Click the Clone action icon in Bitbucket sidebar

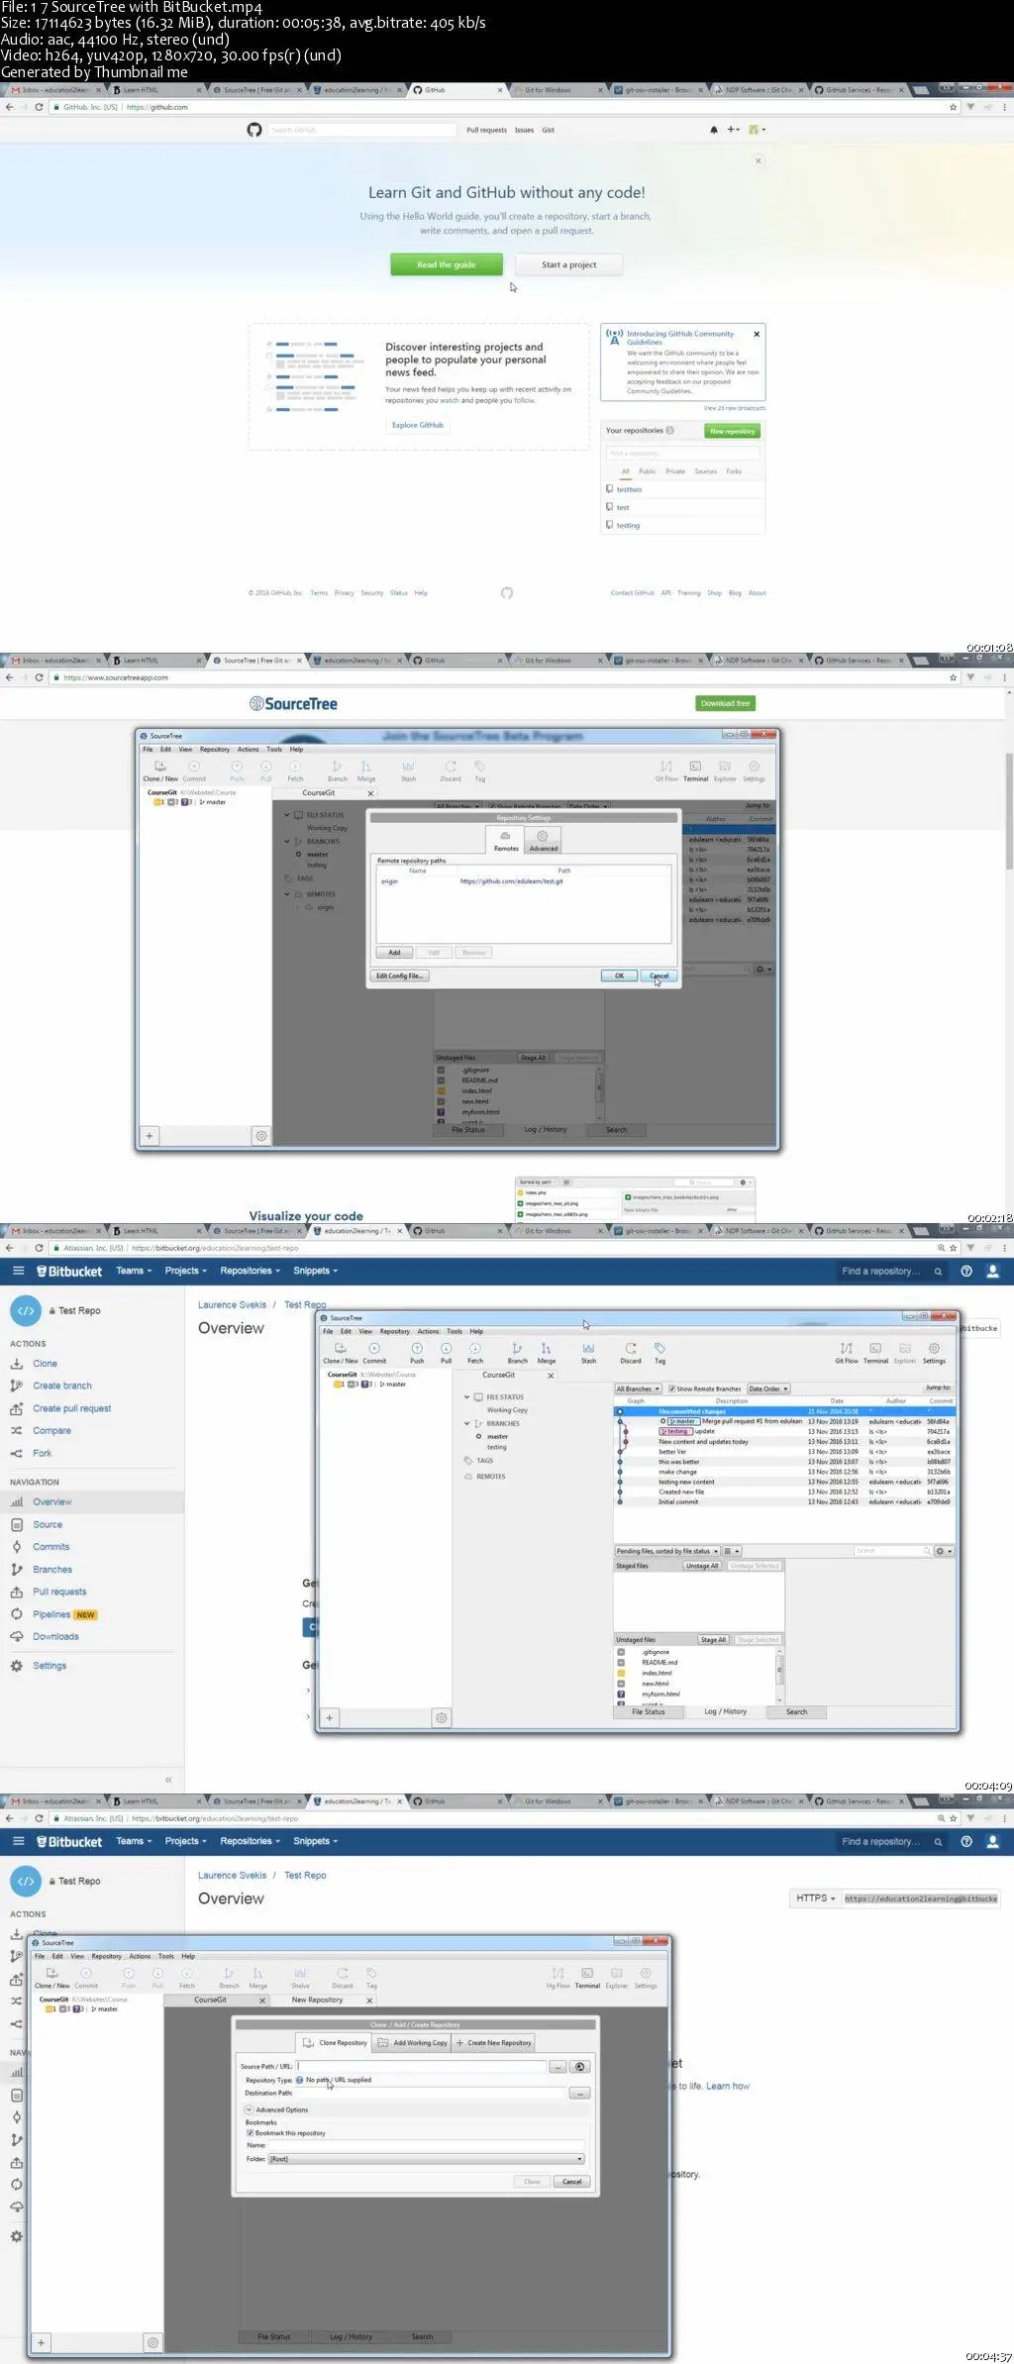[17, 1364]
